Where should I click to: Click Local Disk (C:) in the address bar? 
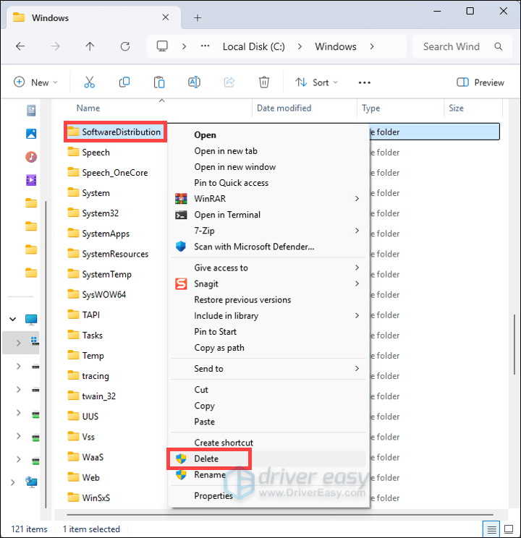(253, 46)
